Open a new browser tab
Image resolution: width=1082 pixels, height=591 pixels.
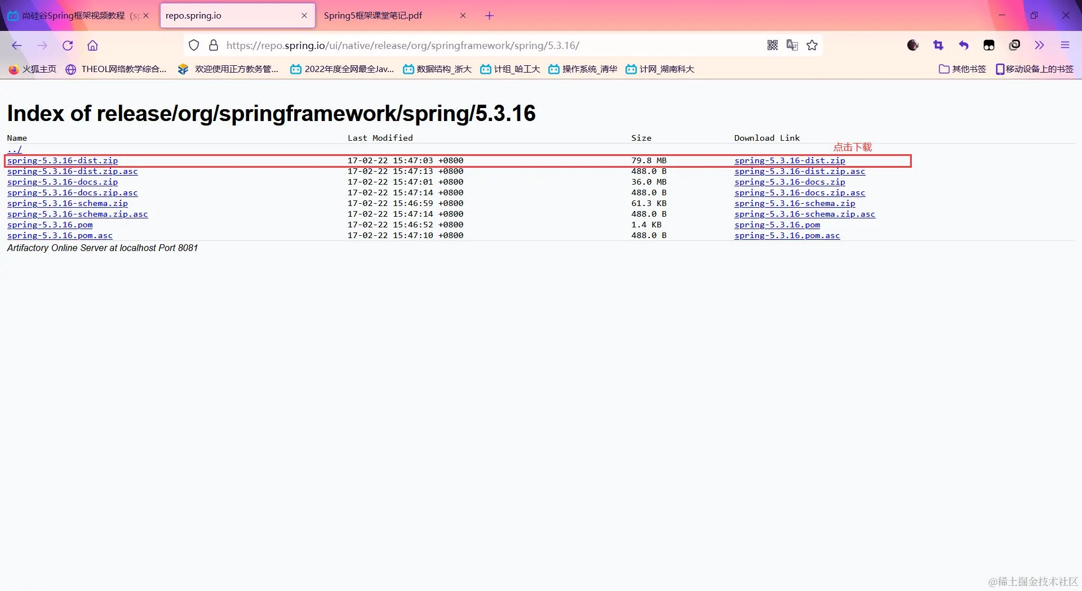(489, 16)
